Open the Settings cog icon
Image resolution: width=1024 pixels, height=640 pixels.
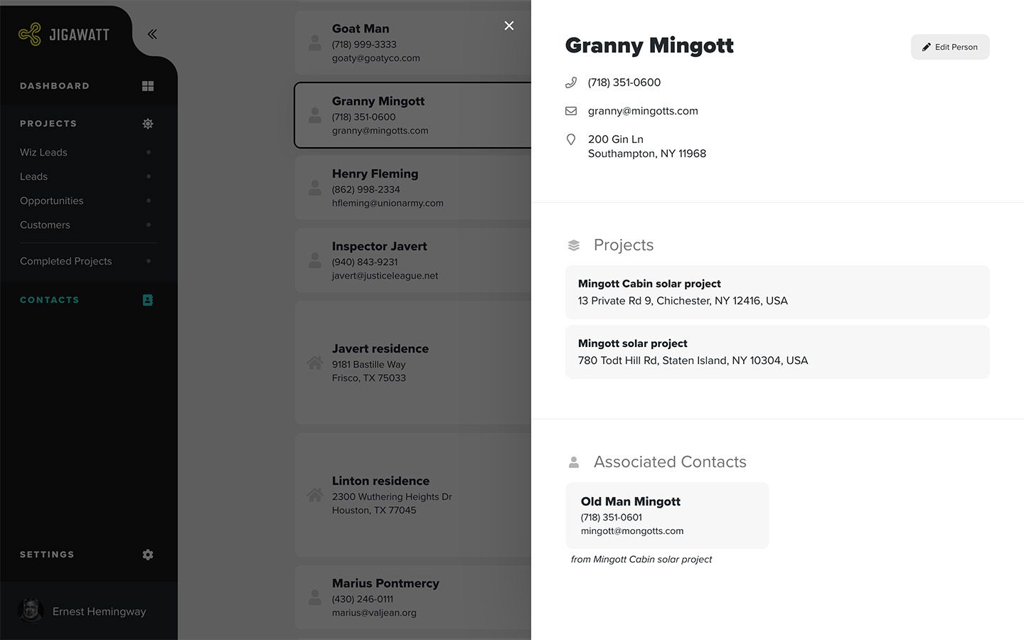148,555
